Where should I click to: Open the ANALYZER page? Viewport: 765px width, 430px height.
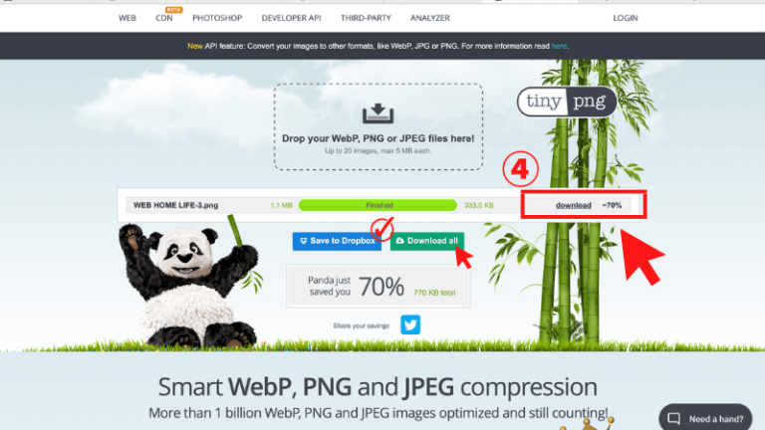(x=430, y=18)
